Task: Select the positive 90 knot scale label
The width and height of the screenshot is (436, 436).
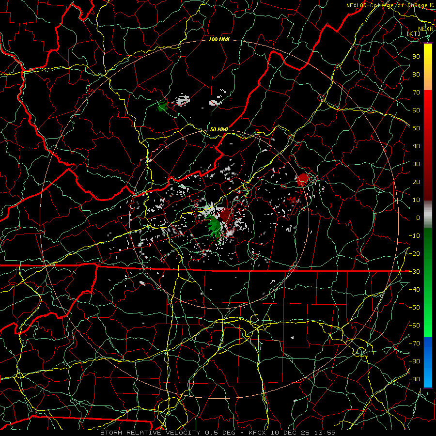Action: pos(416,57)
